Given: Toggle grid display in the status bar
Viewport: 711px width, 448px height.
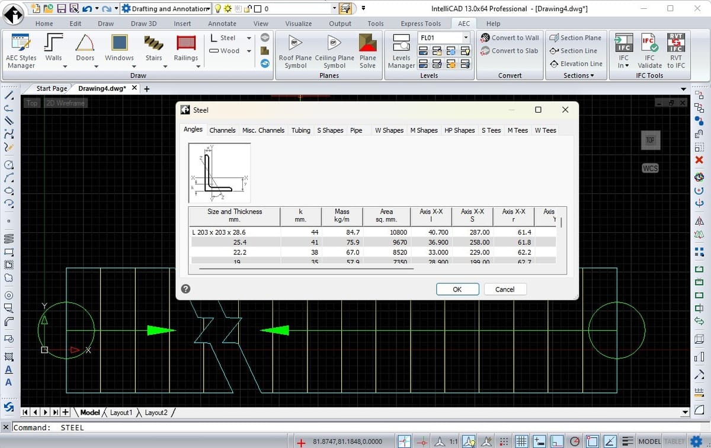Looking at the screenshot, I should [521, 441].
